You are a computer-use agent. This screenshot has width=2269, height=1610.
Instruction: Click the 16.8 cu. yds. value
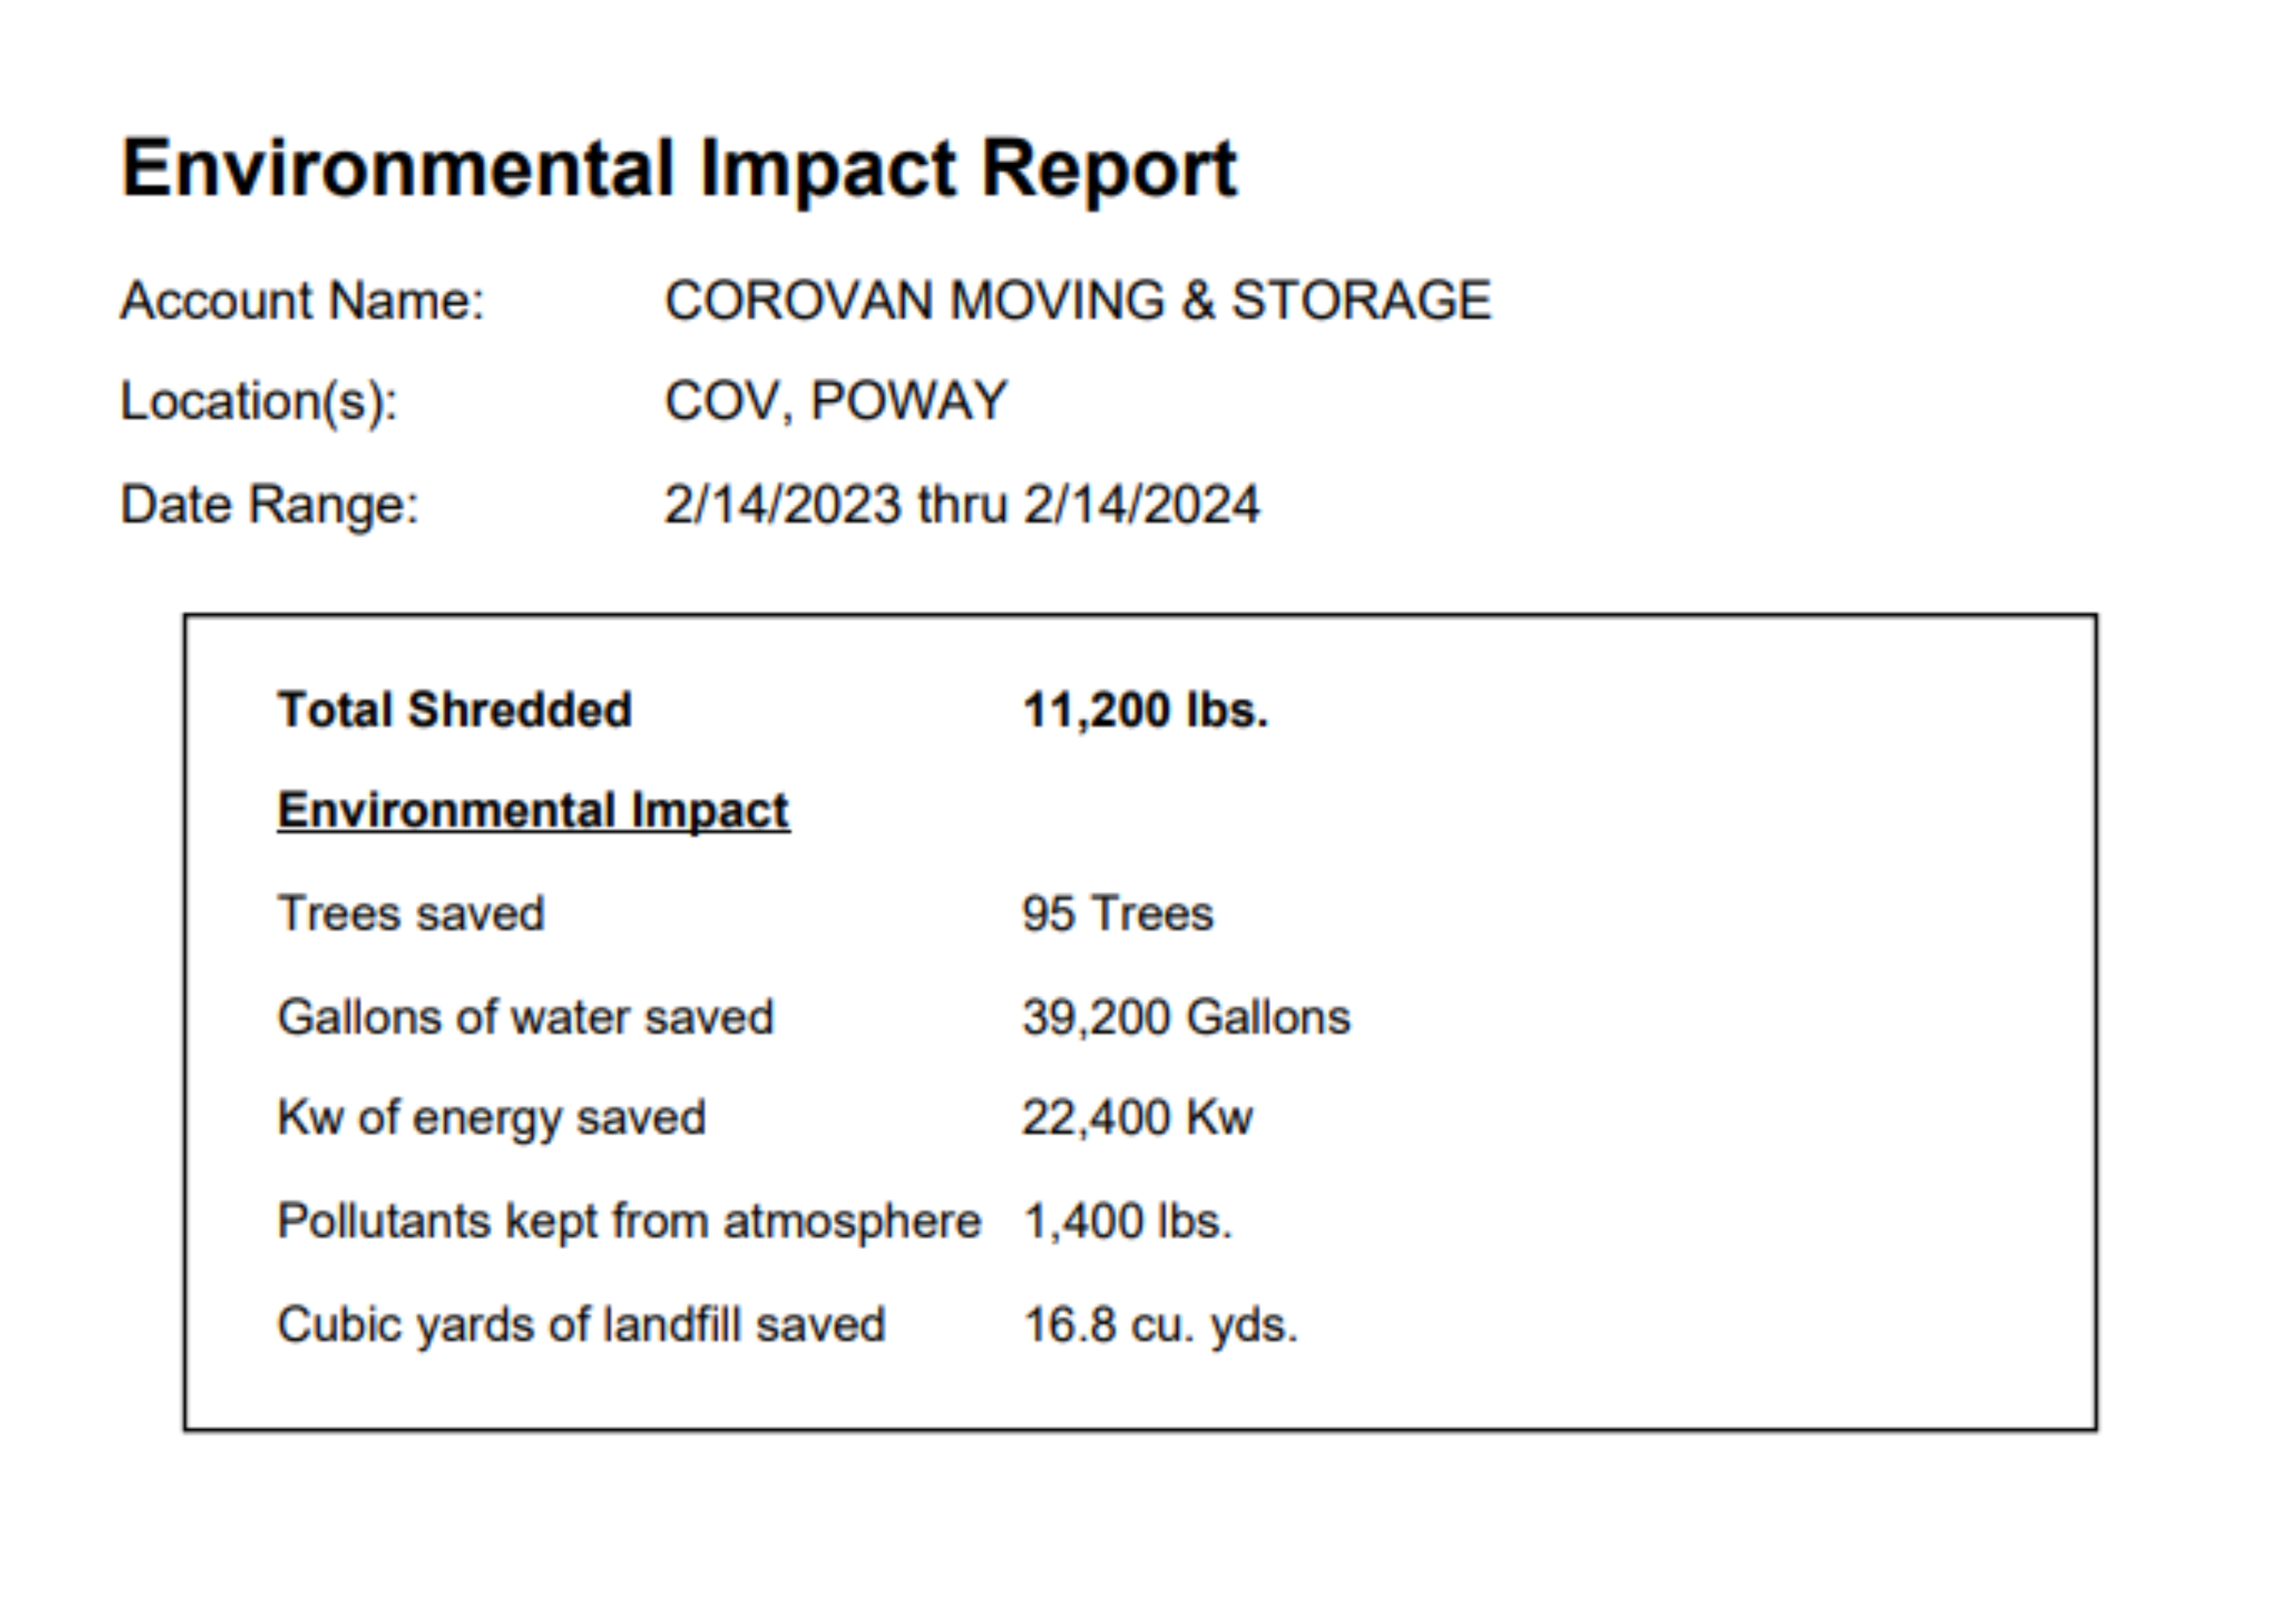point(1159,1325)
